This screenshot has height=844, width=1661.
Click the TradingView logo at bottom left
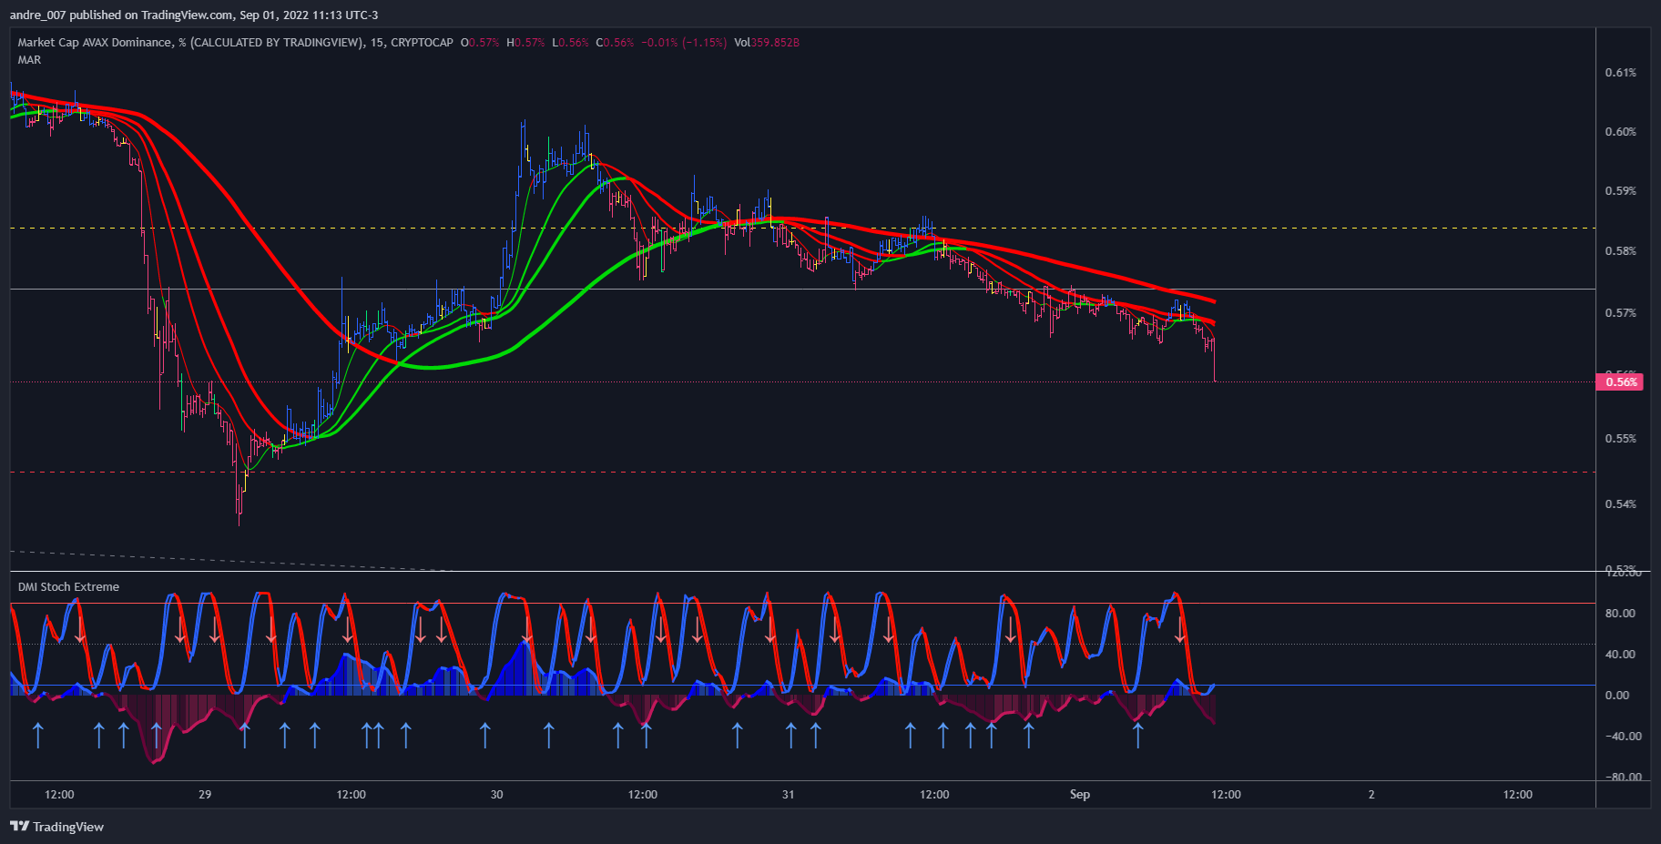[56, 827]
